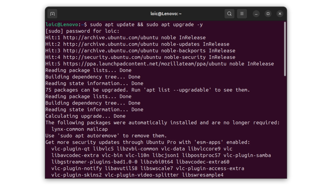
Task: Close the terminal window
Action: click(280, 14)
